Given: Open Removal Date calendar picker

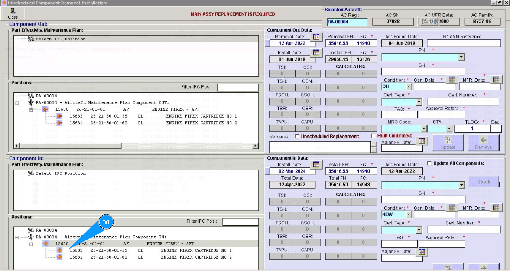Looking at the screenshot, I should coord(316,37).
